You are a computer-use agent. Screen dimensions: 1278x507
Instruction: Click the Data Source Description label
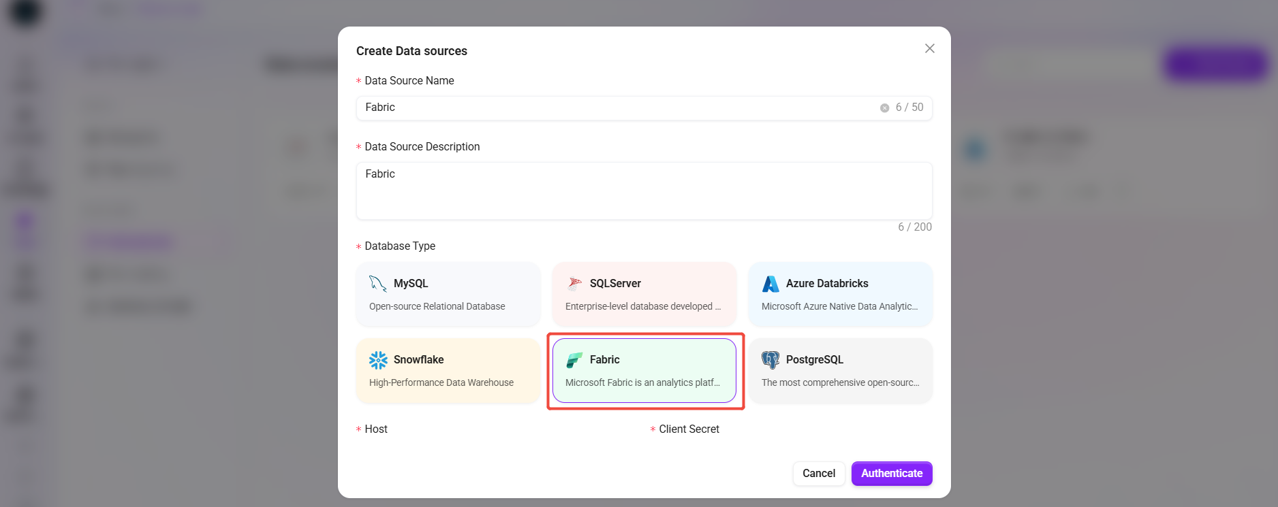pos(422,146)
